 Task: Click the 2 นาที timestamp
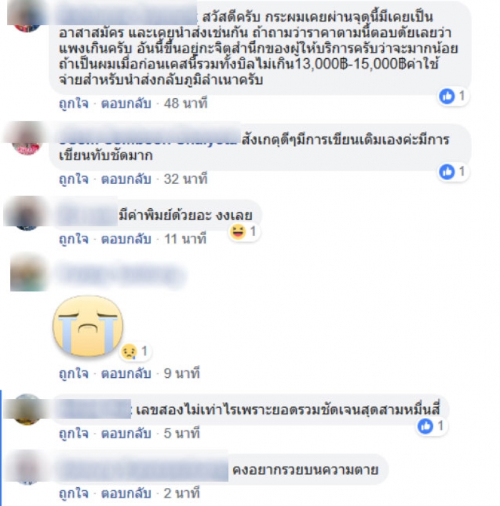click(182, 493)
